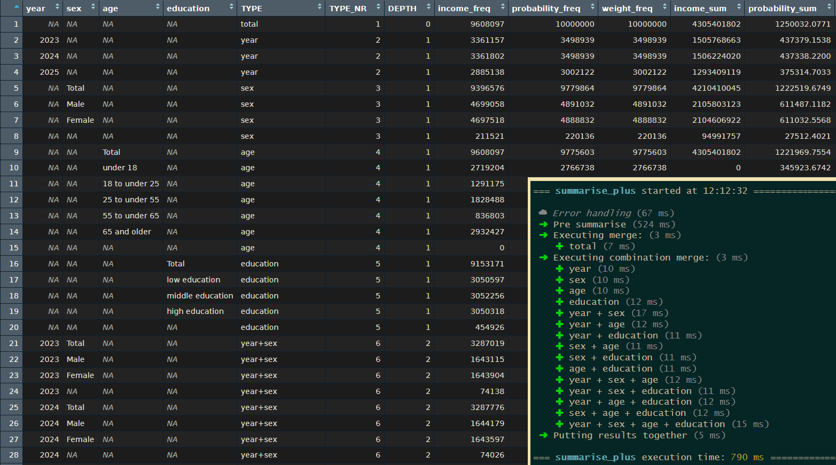Click the income_freq "0" cell in row 15
The height and width of the screenshot is (465, 836).
point(502,248)
